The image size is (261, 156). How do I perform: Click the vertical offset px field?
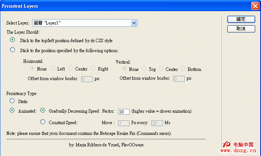[x=179, y=79]
